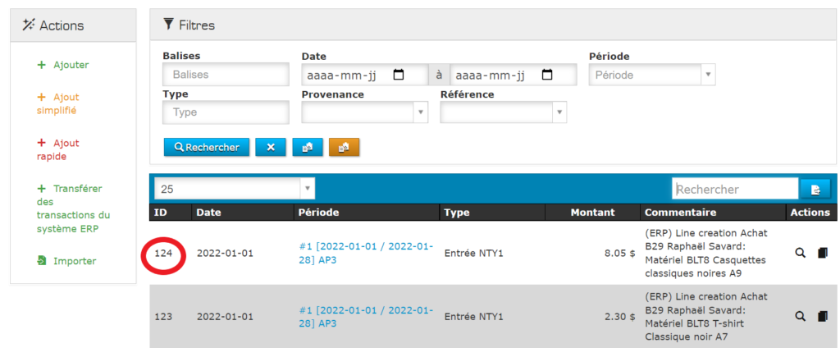
Task: Click Importer in the Actions panel
Action: pos(67,261)
